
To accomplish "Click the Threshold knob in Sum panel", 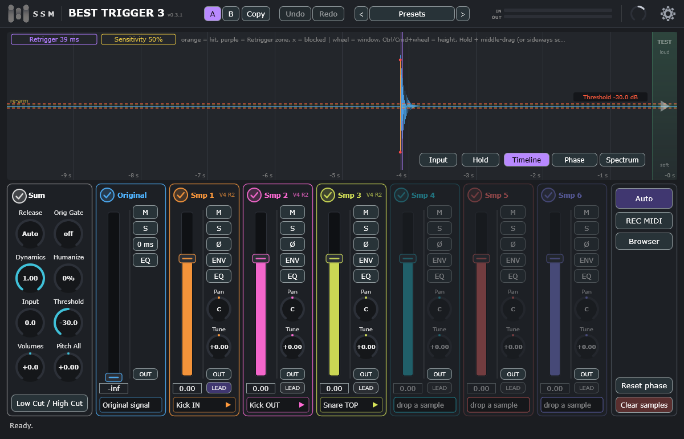I will (x=68, y=323).
